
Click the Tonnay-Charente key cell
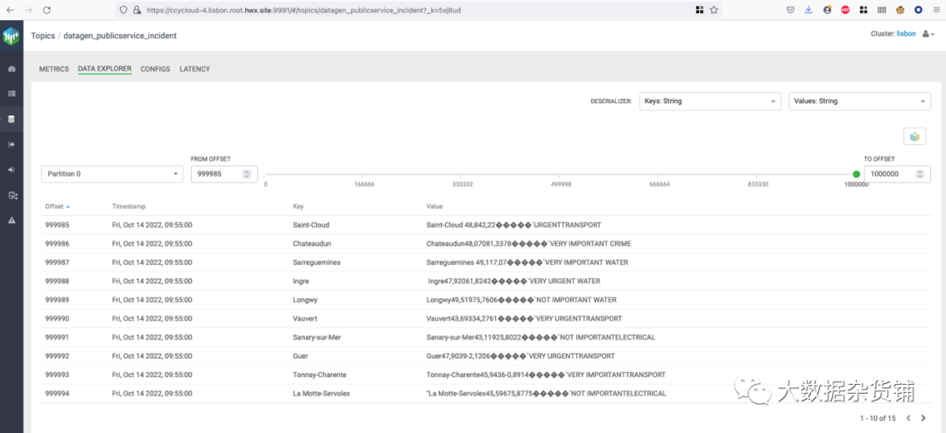pyautogui.click(x=319, y=374)
